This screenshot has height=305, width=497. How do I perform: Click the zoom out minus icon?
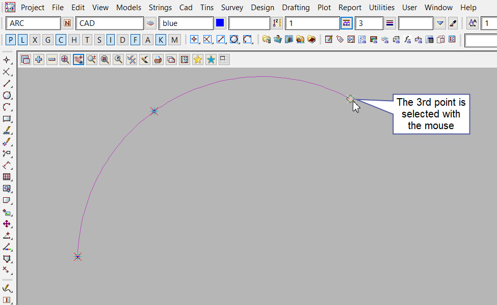52,59
